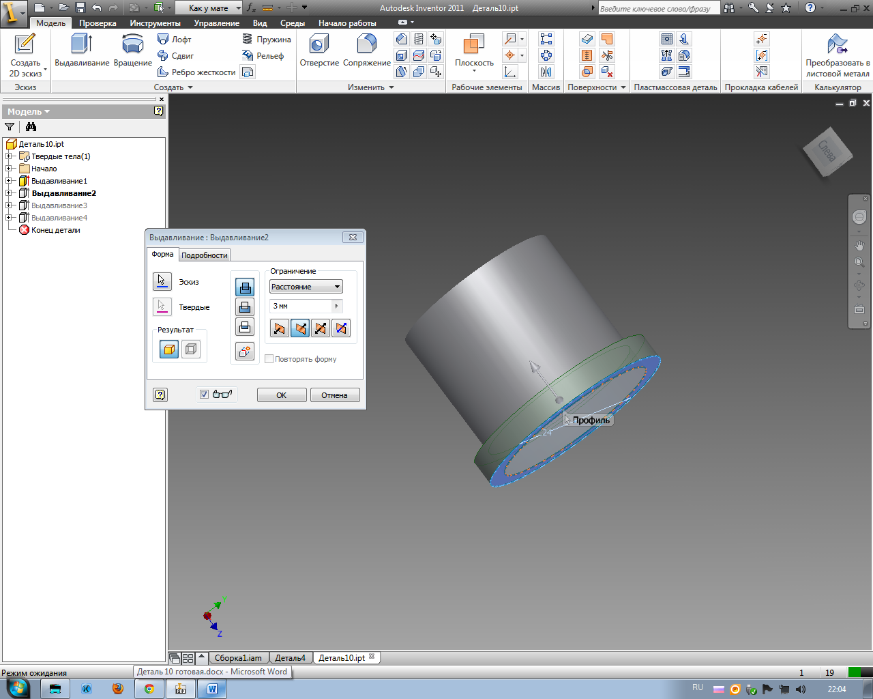This screenshot has width=873, height=699.
Task: Click the dialog help question button
Action: click(160, 395)
